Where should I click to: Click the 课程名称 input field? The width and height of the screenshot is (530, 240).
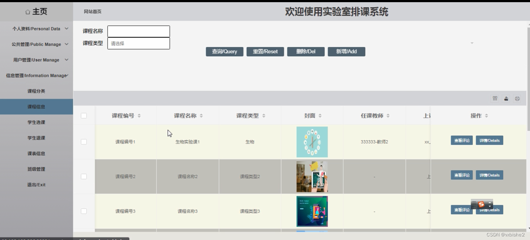pyautogui.click(x=139, y=31)
